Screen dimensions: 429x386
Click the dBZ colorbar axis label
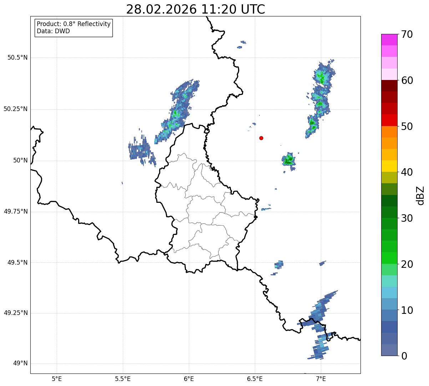420,195
